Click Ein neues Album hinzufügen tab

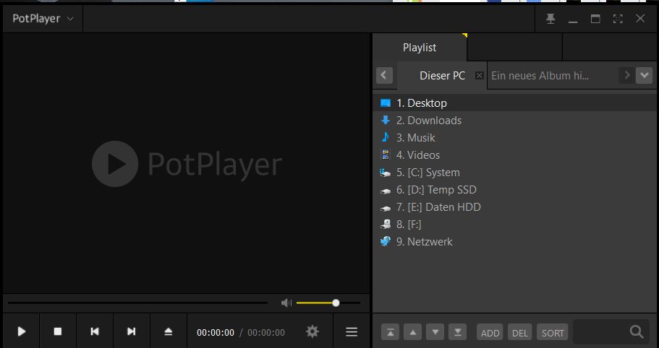coord(540,76)
